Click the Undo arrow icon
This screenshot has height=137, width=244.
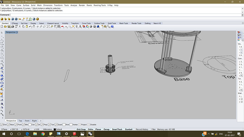[x=30, y=27]
